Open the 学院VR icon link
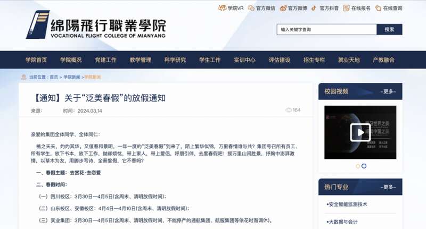This screenshot has height=229, width=426. click(222, 8)
